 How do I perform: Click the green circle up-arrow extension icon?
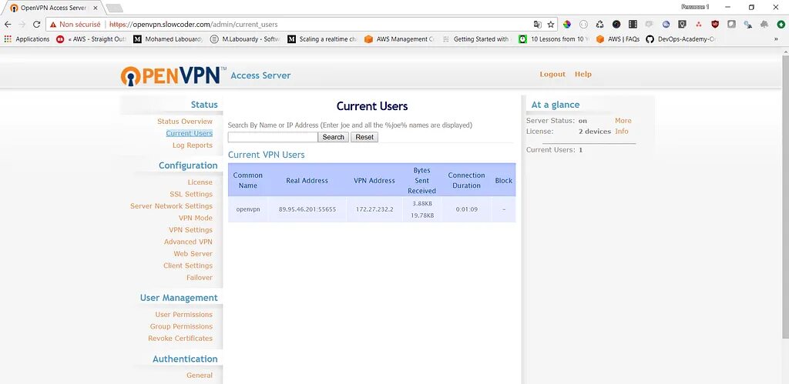click(781, 24)
